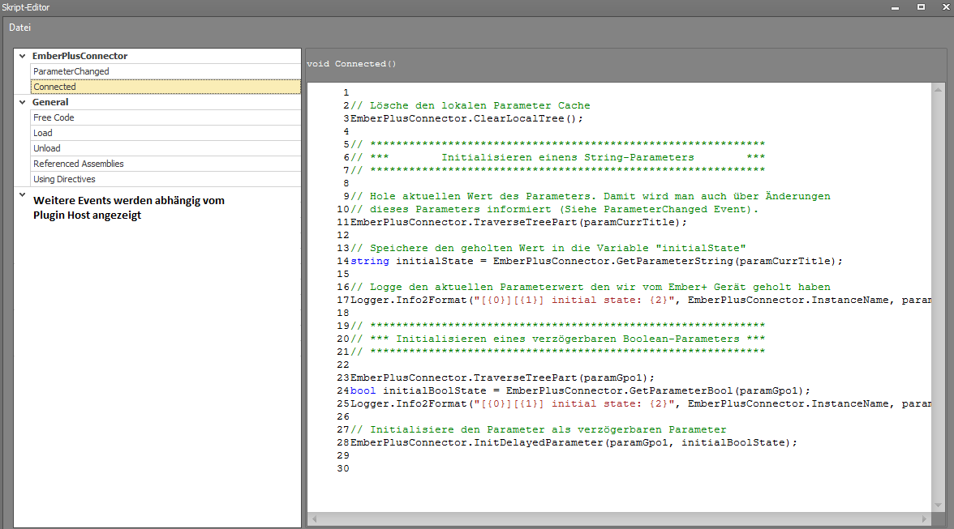Click the bool initialBoolState declaration line

[580, 390]
